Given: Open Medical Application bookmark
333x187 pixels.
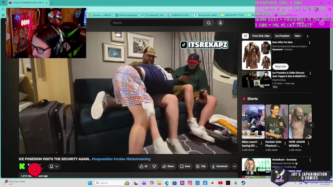Looking at the screenshot, I should click(126, 15).
